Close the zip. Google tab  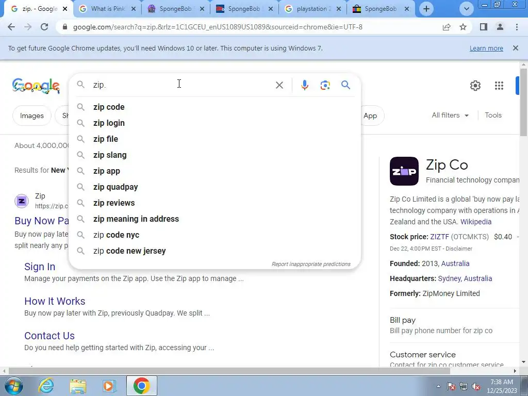tap(65, 9)
